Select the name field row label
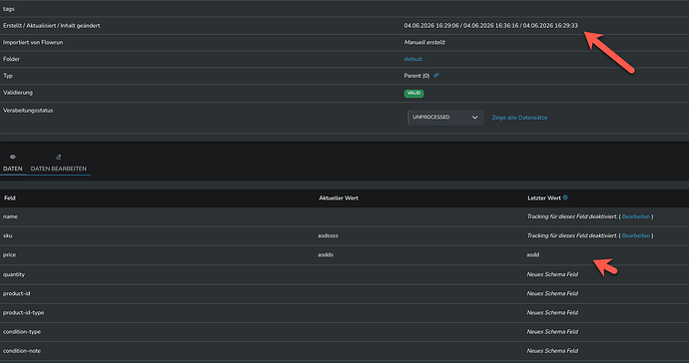Screen dimensions: 689x363 pyautogui.click(x=10, y=216)
